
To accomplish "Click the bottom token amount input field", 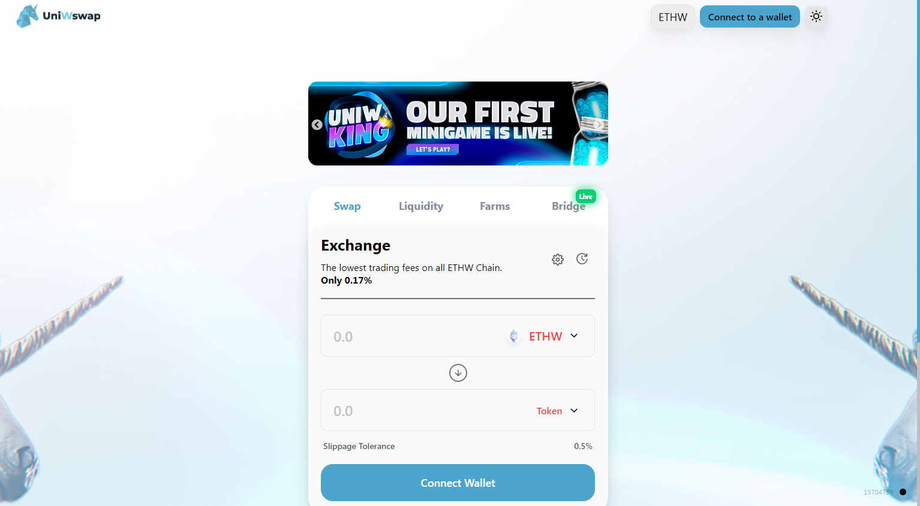I will pos(426,411).
